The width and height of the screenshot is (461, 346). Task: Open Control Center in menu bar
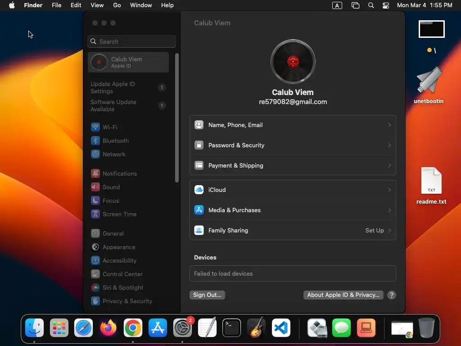click(x=386, y=5)
